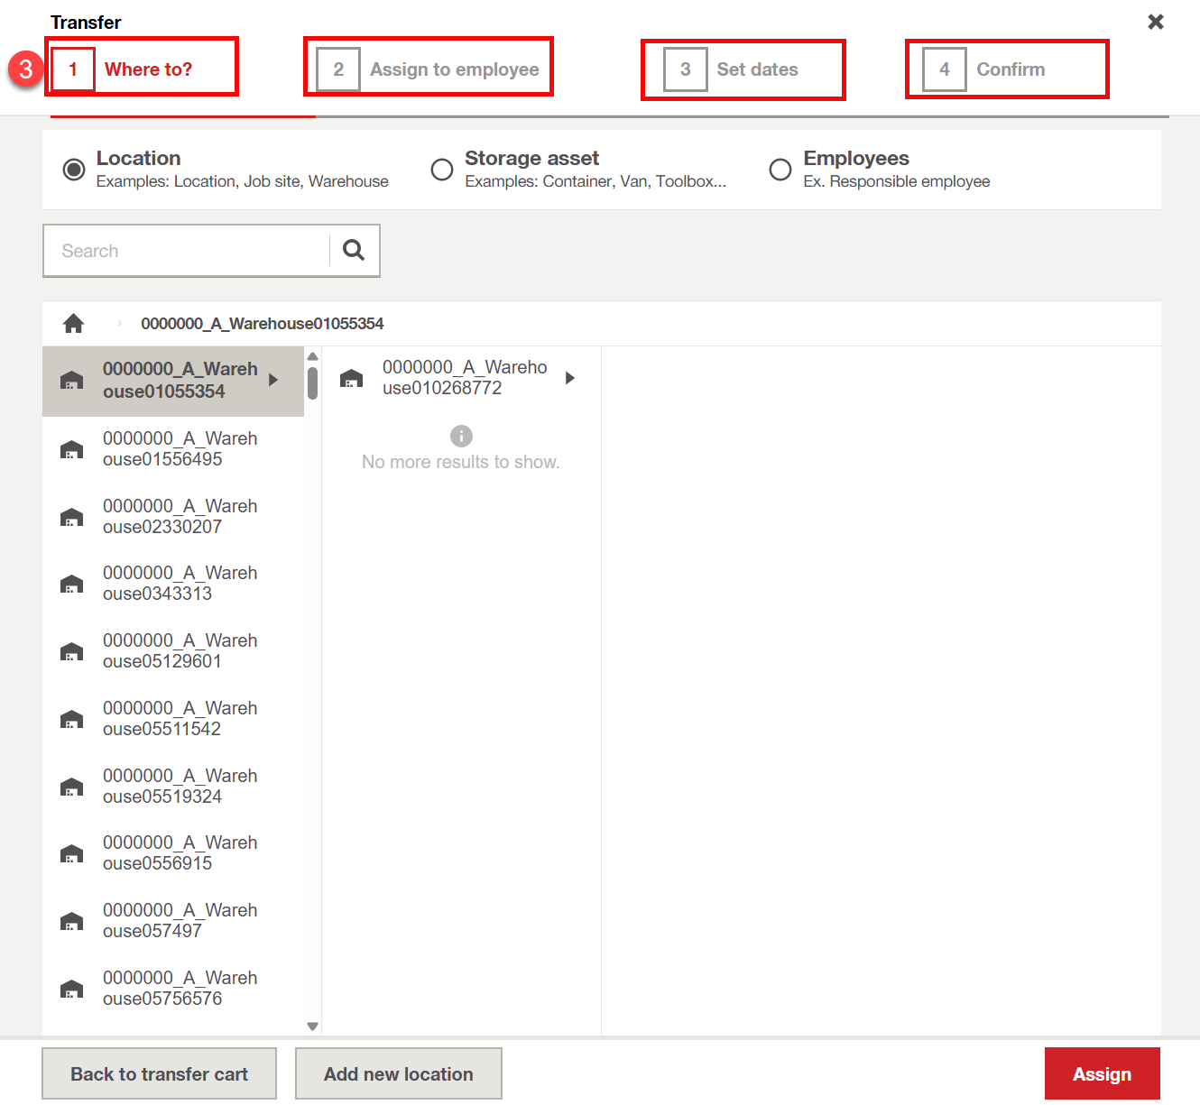Click warehouse icon for Warehouse02330207 row
The image size is (1200, 1105).
tap(71, 517)
